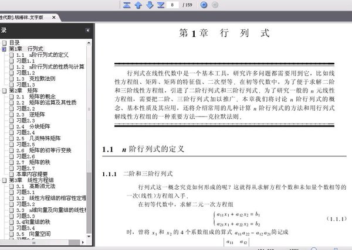The image size is (352, 250).
Task: Open bookmark 3.2 线性方程组的相容性定理
Action: click(51, 198)
